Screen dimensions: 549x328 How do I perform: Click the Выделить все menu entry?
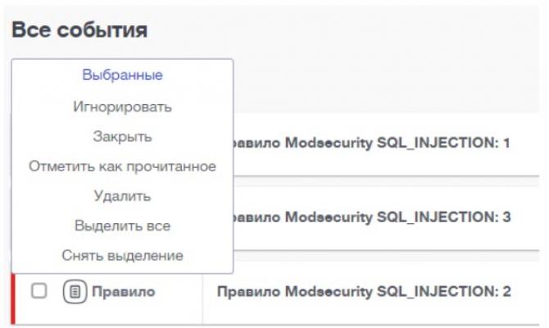pos(122,225)
